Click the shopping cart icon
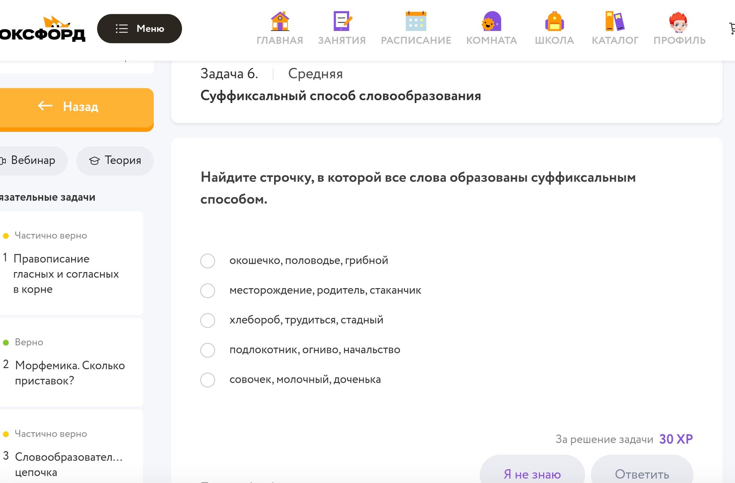 tap(732, 28)
